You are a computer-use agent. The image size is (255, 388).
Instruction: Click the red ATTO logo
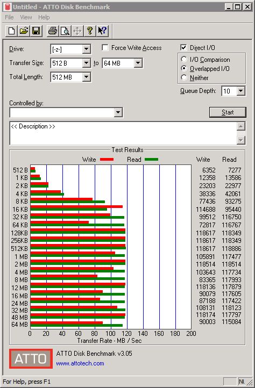pos(31,358)
